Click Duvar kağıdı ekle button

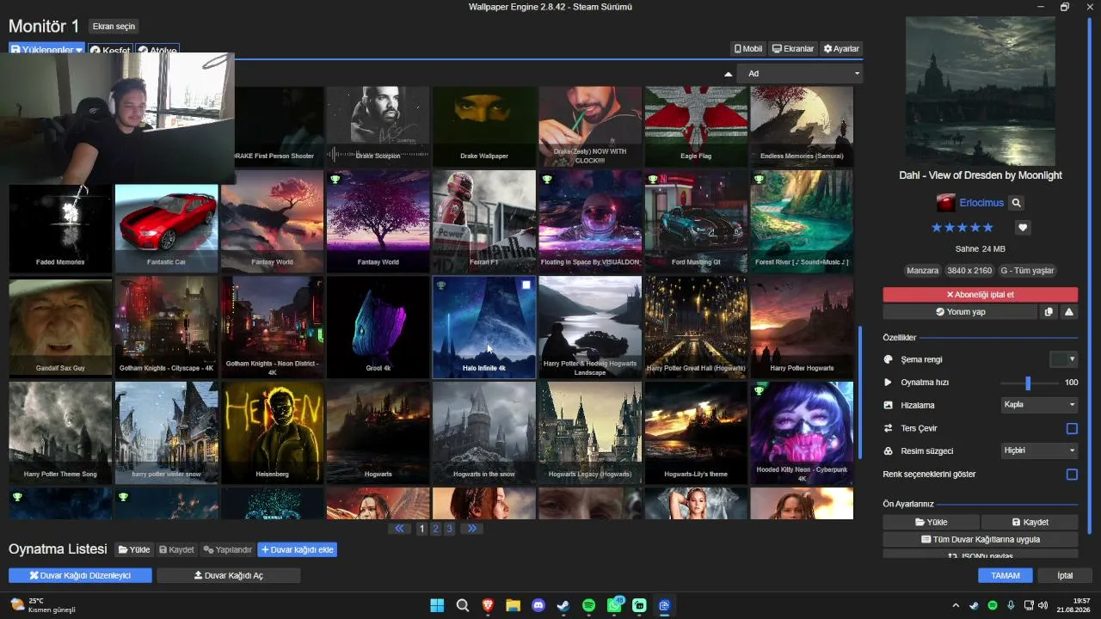pos(298,549)
